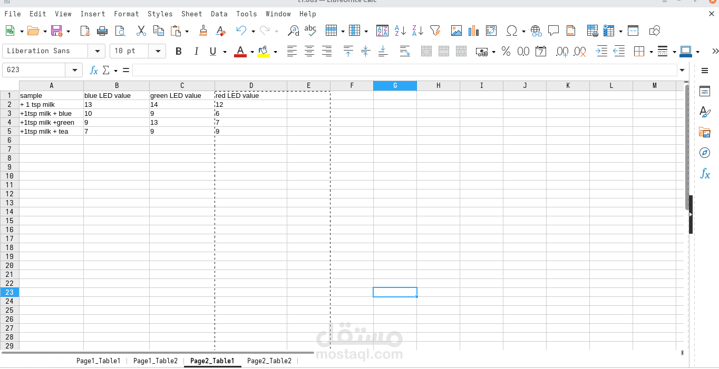This screenshot has width=719, height=369.
Task: Insert Chart using toolbar icon
Action: 473,31
